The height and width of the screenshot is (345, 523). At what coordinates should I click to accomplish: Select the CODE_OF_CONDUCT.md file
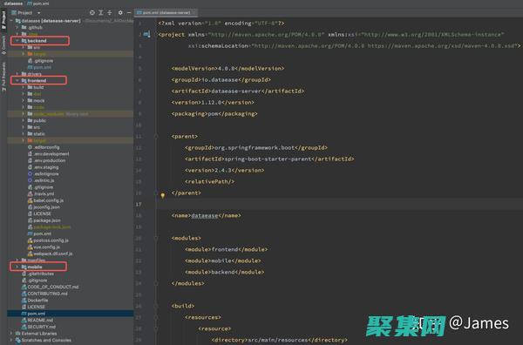(x=52, y=287)
